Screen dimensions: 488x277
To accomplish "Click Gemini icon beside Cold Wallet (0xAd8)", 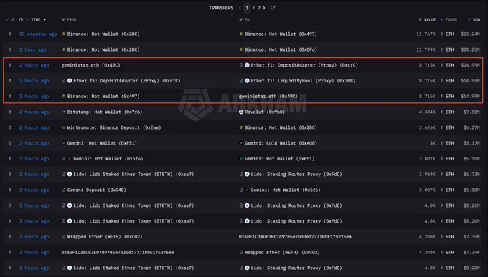I will pos(241,143).
